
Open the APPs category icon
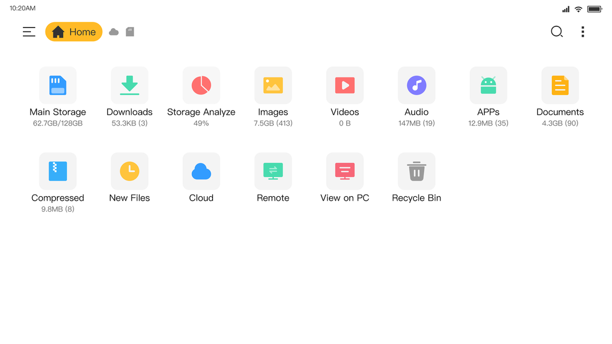point(488,85)
